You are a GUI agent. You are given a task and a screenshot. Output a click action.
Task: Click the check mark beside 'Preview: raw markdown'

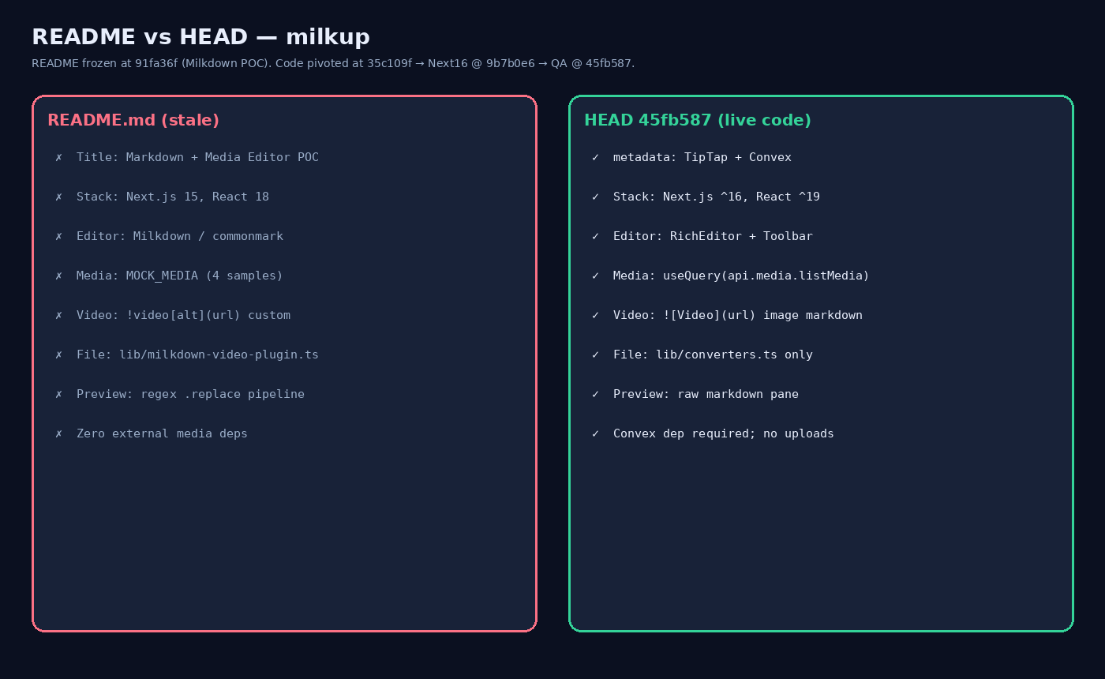595,394
